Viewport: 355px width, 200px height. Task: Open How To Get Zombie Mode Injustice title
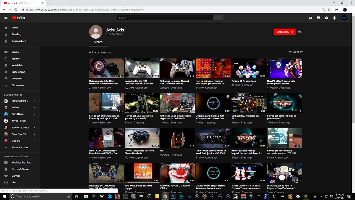211,152
